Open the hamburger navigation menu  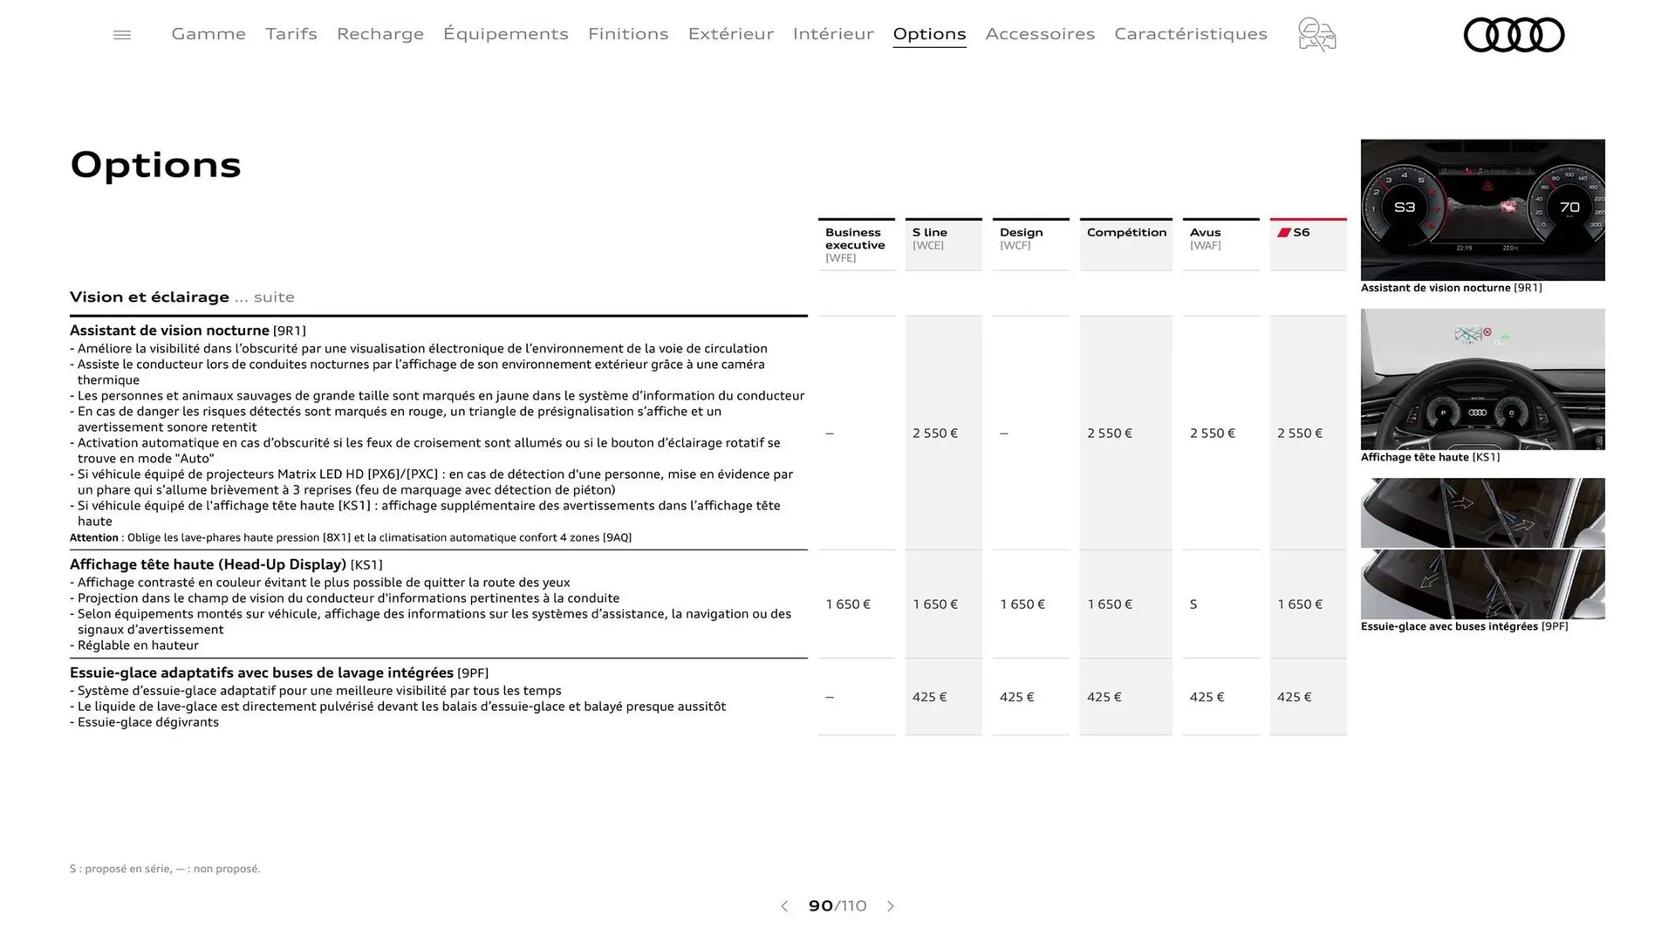pyautogui.click(x=121, y=34)
